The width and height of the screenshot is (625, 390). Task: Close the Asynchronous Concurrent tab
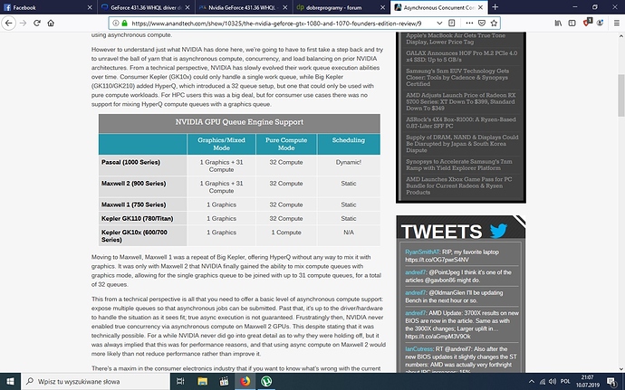[x=480, y=7]
